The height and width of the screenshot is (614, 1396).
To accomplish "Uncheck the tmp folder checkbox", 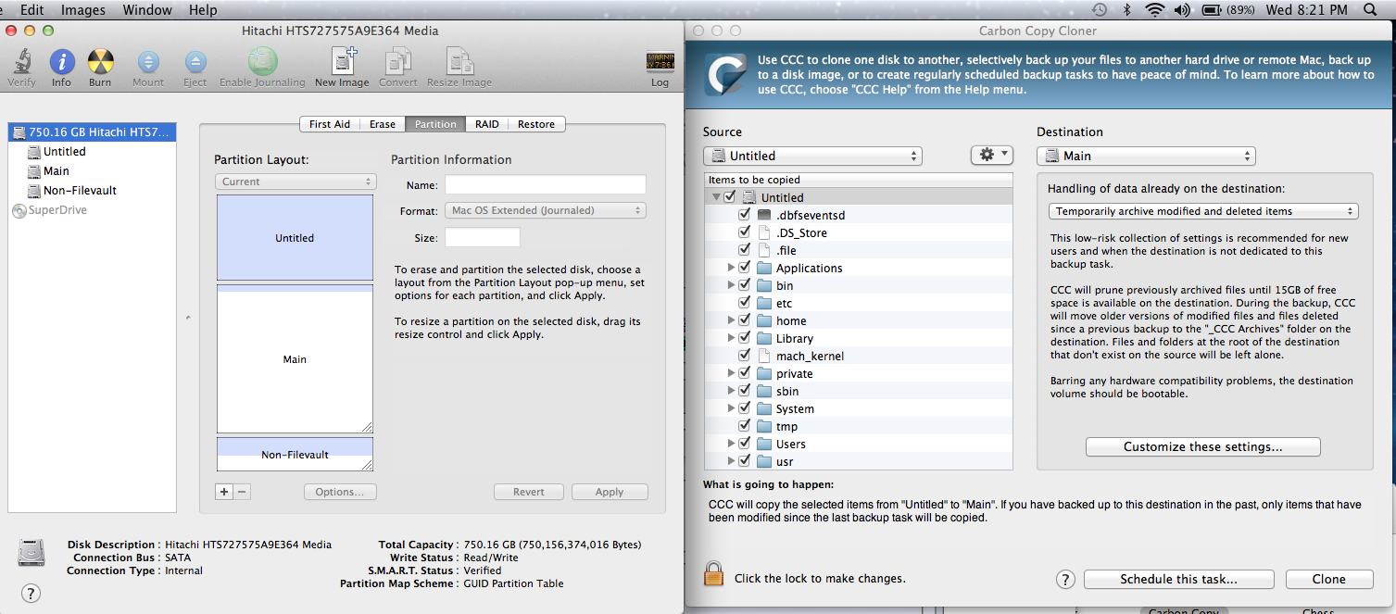I will [745, 426].
